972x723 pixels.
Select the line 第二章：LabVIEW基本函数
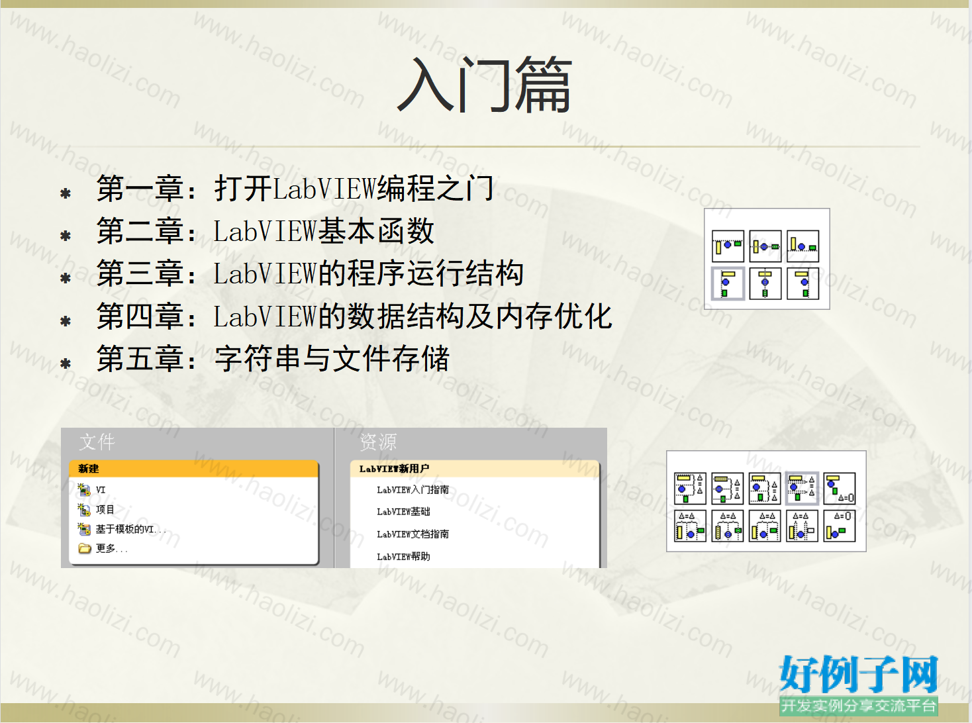tap(266, 231)
